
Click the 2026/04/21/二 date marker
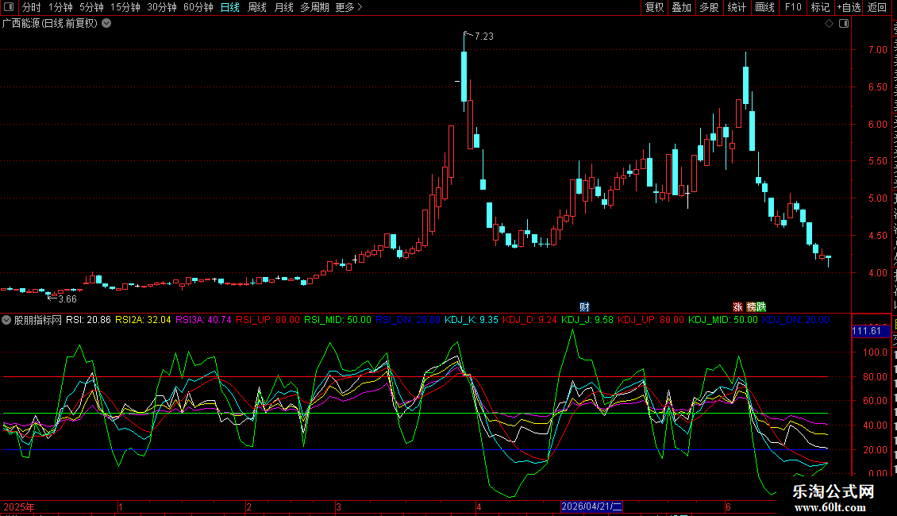(591, 506)
